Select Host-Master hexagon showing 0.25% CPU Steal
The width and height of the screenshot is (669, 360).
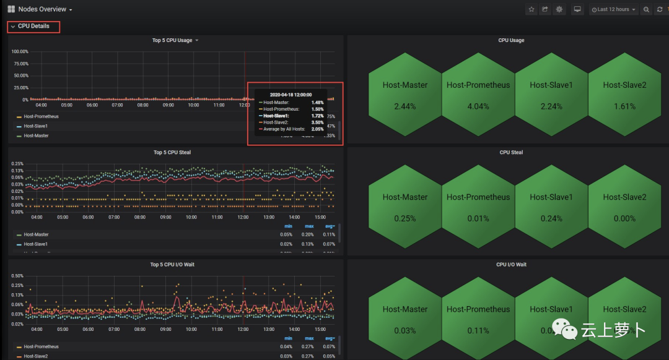pos(405,207)
